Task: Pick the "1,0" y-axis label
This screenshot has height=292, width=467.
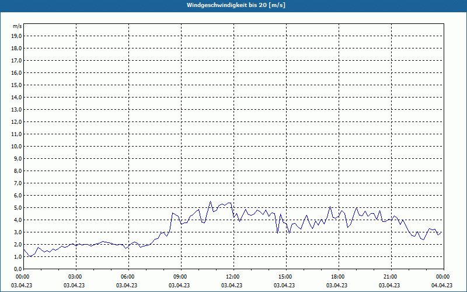Action: tap(18, 256)
